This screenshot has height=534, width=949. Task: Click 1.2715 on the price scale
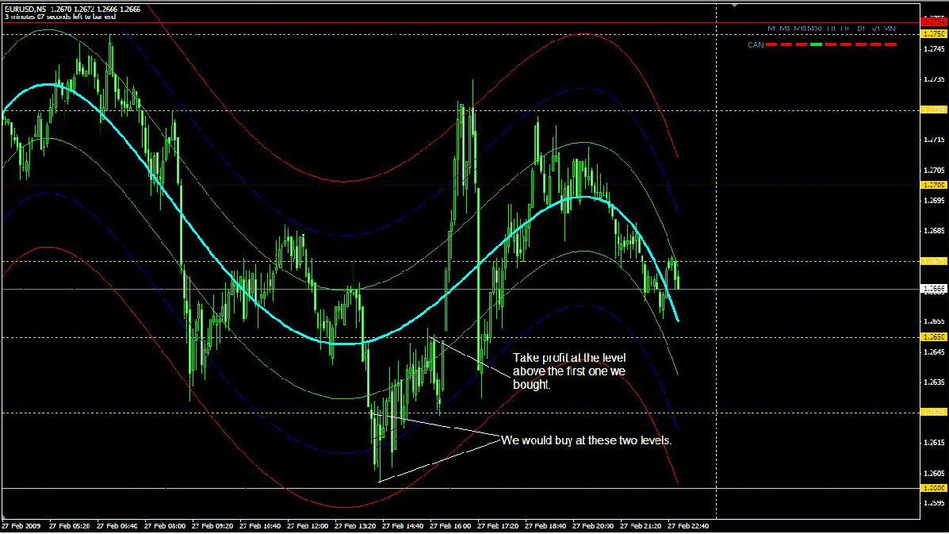click(x=935, y=140)
